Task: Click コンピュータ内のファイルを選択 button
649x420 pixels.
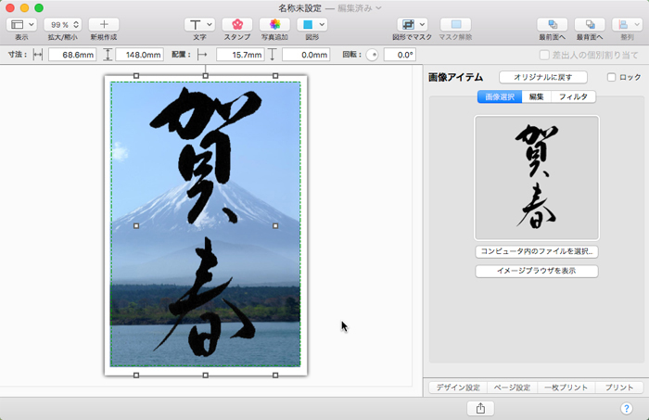Action: coord(536,251)
